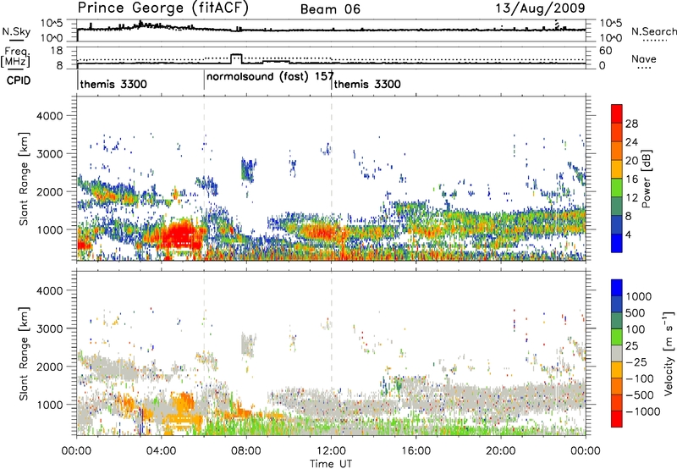Screen dimensions: 677x469
Task: Click the 'Prince George (fitACF)' plot title
Action: 162,8
